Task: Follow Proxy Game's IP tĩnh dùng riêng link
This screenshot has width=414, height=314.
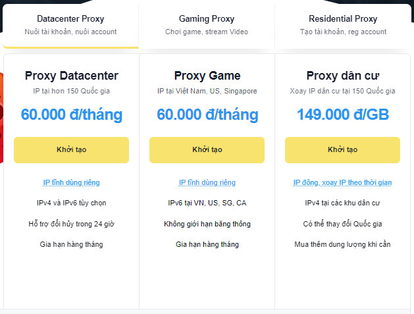Action: click(x=207, y=182)
